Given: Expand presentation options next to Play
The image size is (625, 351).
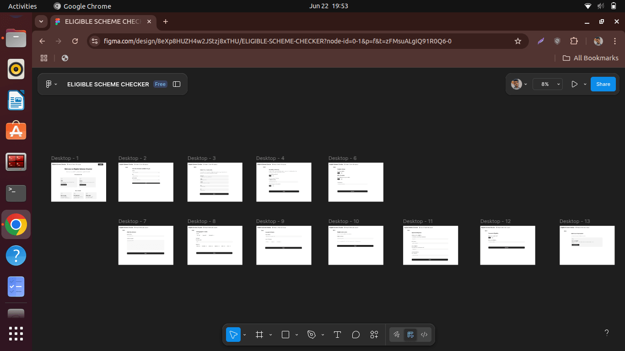Looking at the screenshot, I should [x=585, y=84].
